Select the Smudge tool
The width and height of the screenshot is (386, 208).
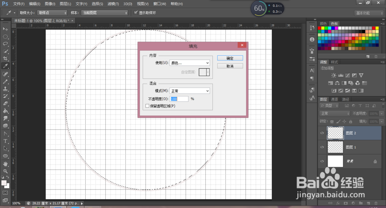click(5, 118)
